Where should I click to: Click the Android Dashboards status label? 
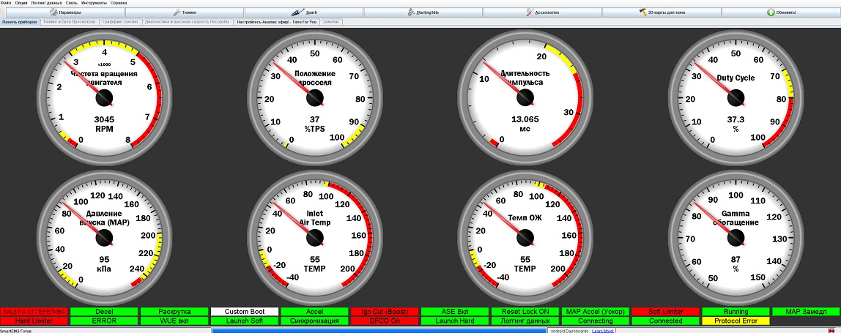(x=570, y=331)
